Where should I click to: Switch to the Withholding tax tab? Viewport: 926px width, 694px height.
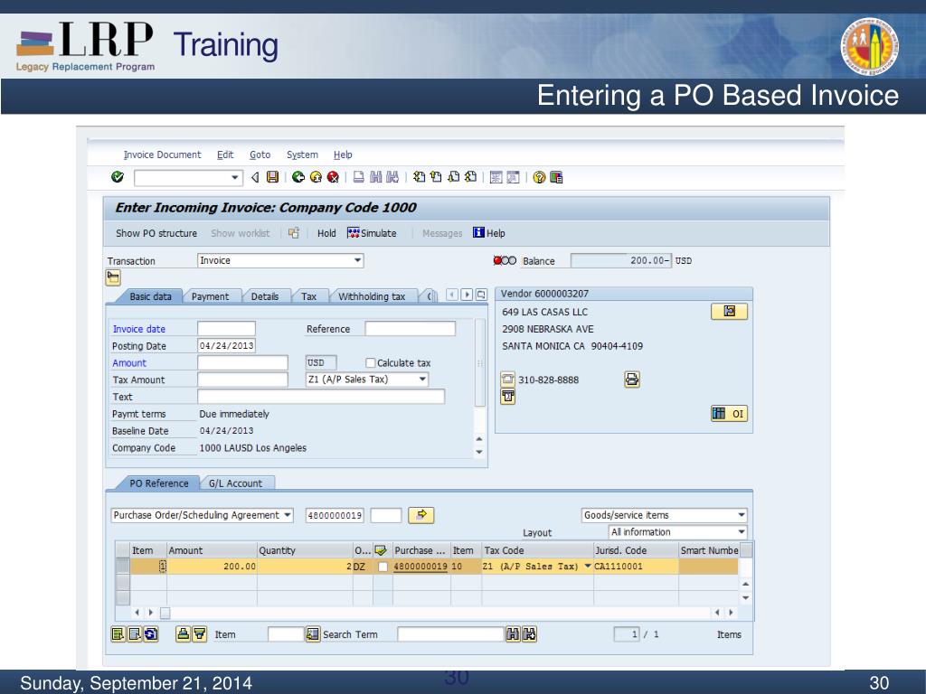(372, 296)
